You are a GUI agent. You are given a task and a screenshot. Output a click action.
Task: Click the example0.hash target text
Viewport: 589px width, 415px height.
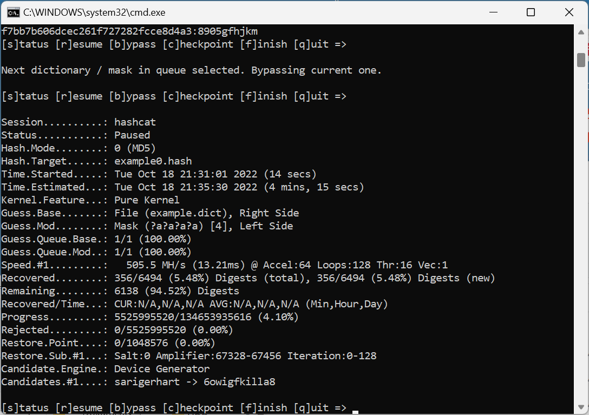153,161
